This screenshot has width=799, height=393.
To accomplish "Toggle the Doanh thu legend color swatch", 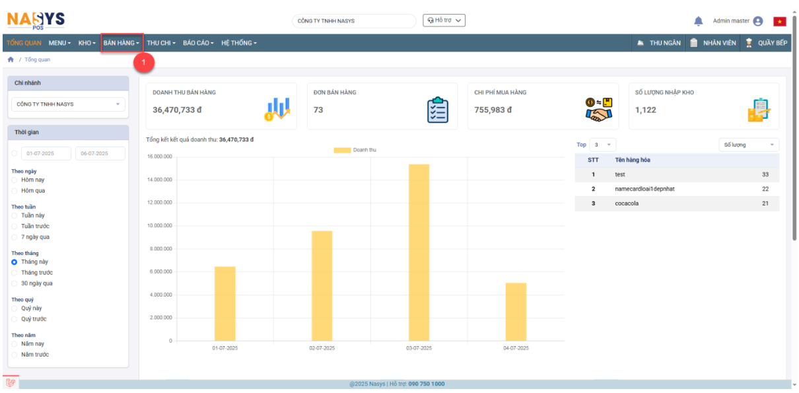I will tap(342, 150).
